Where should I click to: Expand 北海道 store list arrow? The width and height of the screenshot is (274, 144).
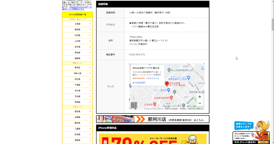click(90, 24)
